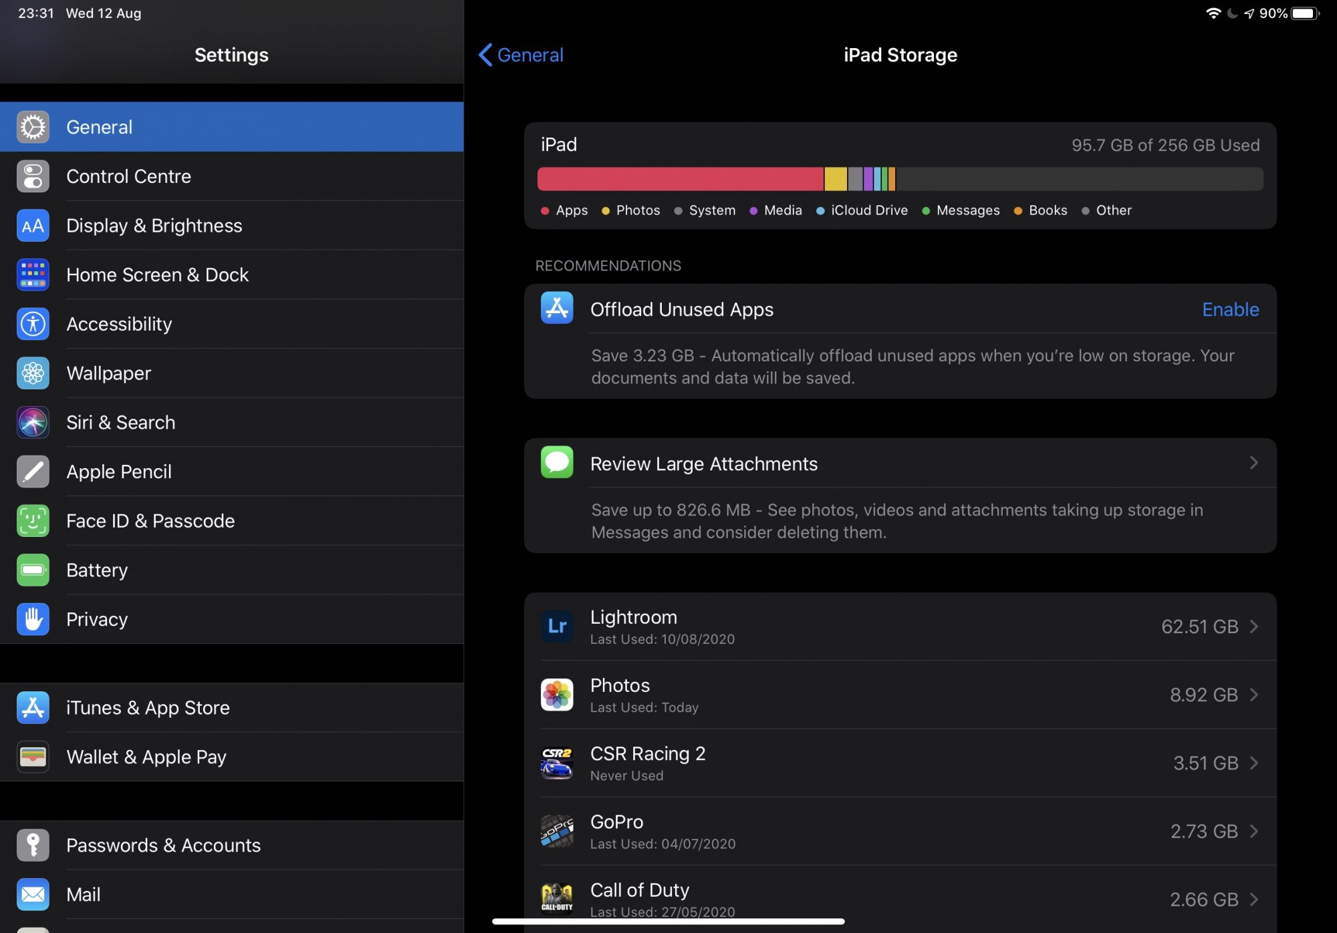Go back using the General chevron arrow

[x=485, y=55]
